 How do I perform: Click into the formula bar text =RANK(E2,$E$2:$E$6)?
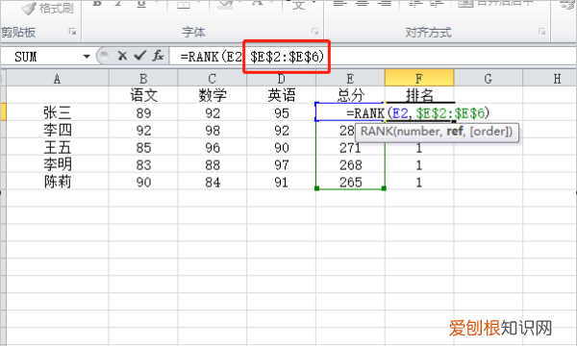(x=252, y=57)
